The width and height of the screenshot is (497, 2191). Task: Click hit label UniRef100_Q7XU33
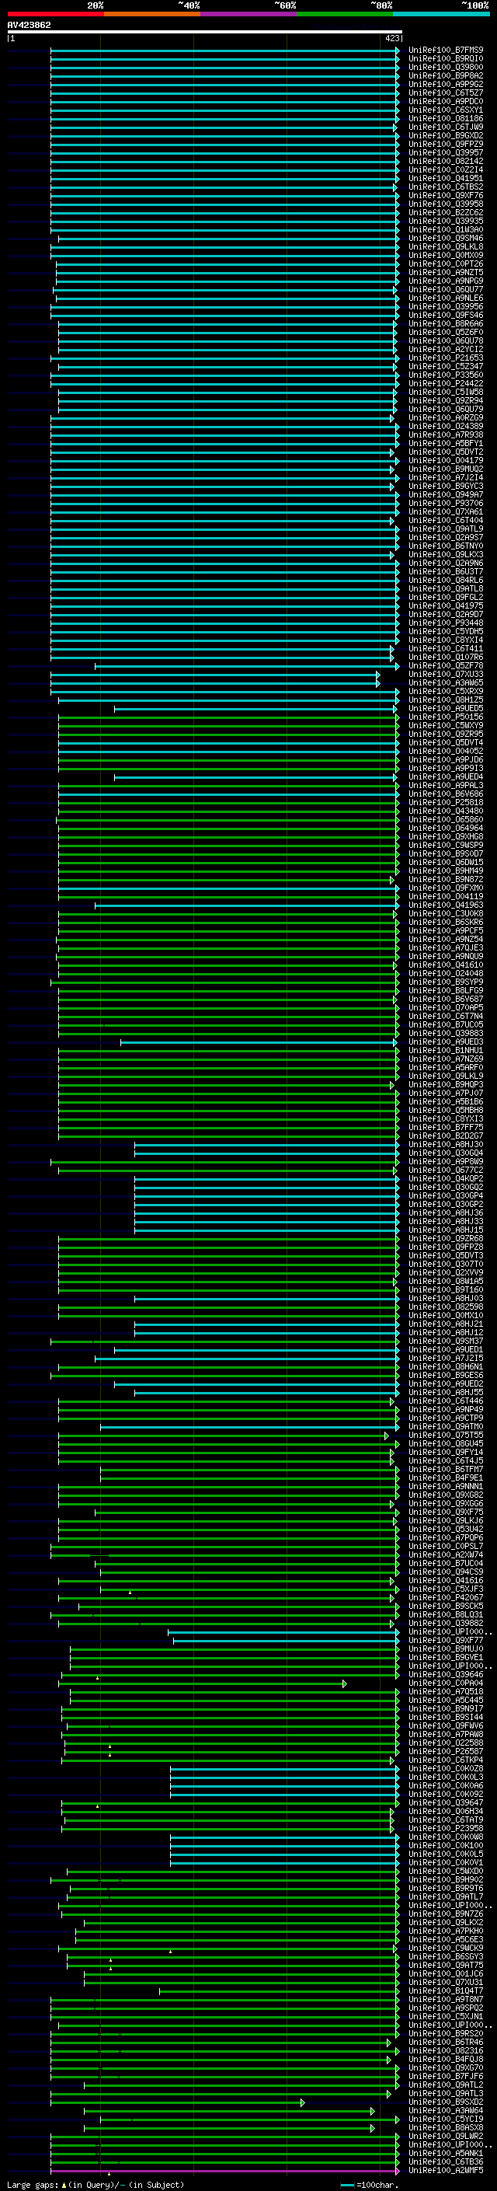[x=446, y=674]
